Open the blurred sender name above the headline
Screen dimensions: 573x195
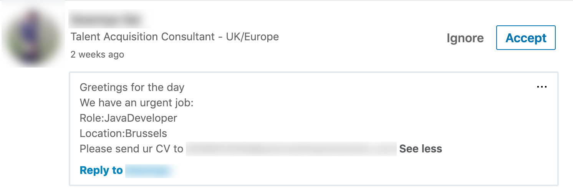(109, 19)
